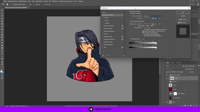The image size is (200, 112).
Task: Click the dialog's main opacity percentage field
Action: [x=156, y=18]
